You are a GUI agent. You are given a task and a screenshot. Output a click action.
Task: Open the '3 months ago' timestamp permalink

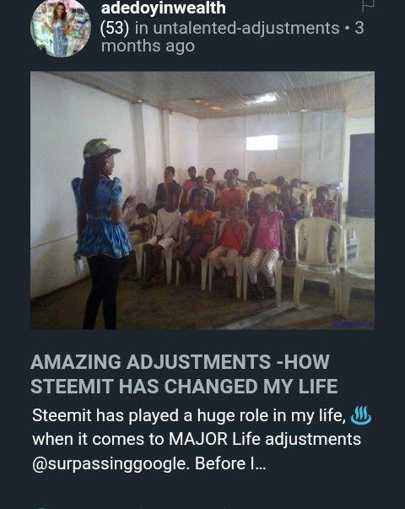click(x=232, y=37)
